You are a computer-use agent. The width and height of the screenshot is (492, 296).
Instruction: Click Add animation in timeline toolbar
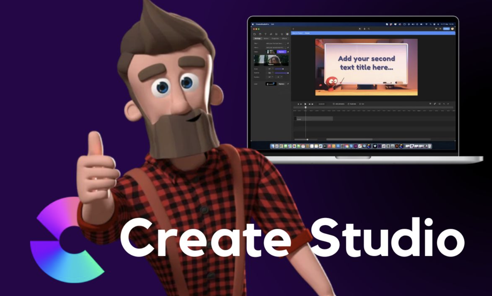pyautogui.click(x=338, y=104)
